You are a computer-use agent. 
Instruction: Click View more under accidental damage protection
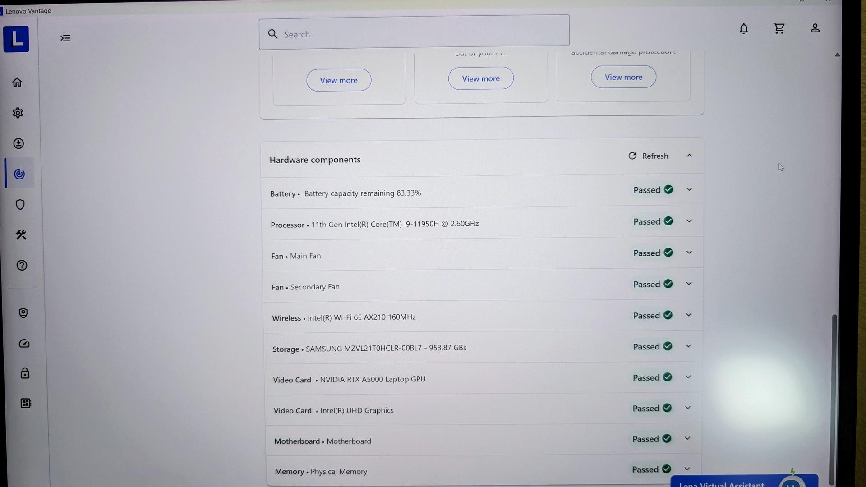point(623,77)
